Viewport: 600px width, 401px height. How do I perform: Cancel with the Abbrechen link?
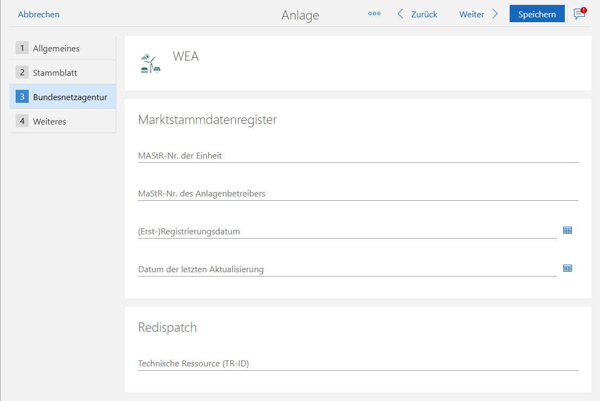coord(38,14)
